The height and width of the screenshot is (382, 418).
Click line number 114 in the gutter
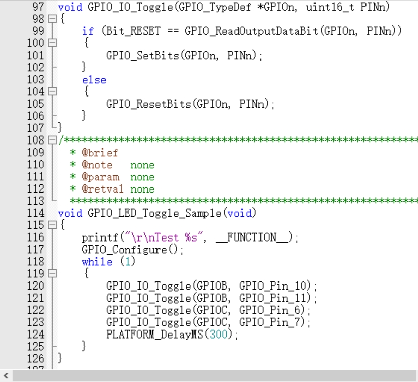(x=35, y=213)
